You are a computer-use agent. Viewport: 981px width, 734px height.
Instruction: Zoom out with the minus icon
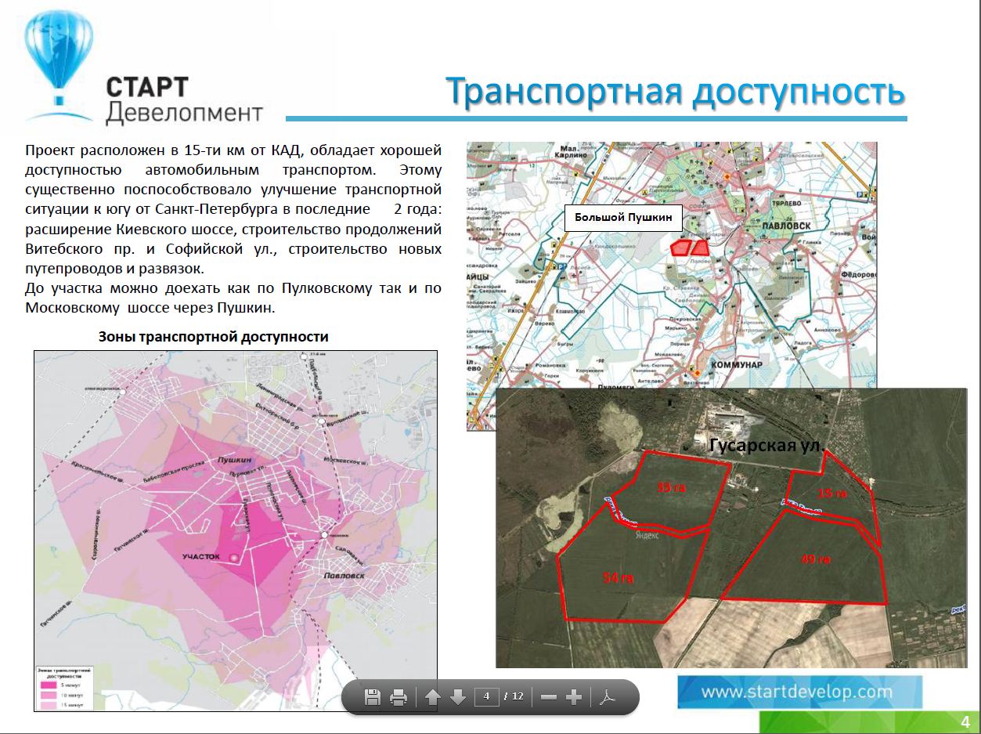pyautogui.click(x=548, y=696)
